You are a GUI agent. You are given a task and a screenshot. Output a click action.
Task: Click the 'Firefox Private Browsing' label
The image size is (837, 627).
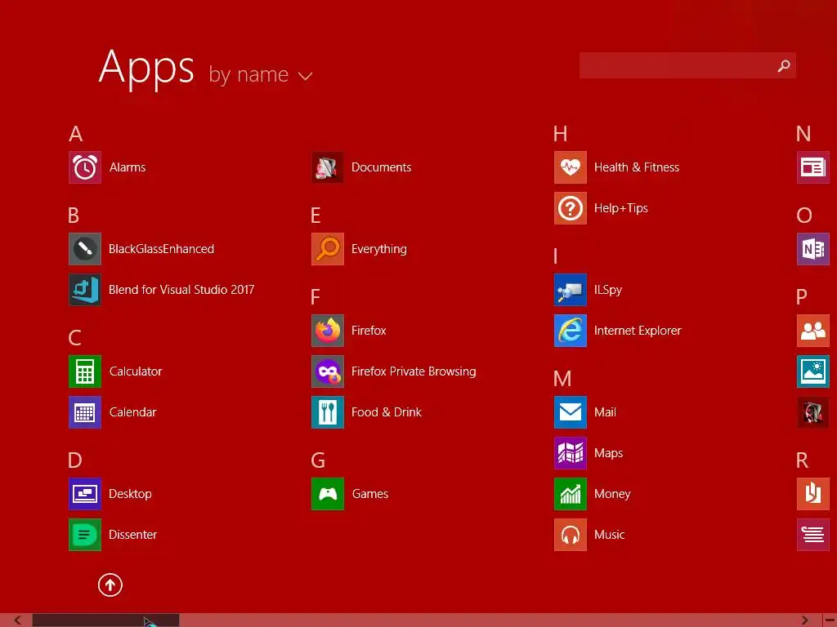pyautogui.click(x=414, y=371)
